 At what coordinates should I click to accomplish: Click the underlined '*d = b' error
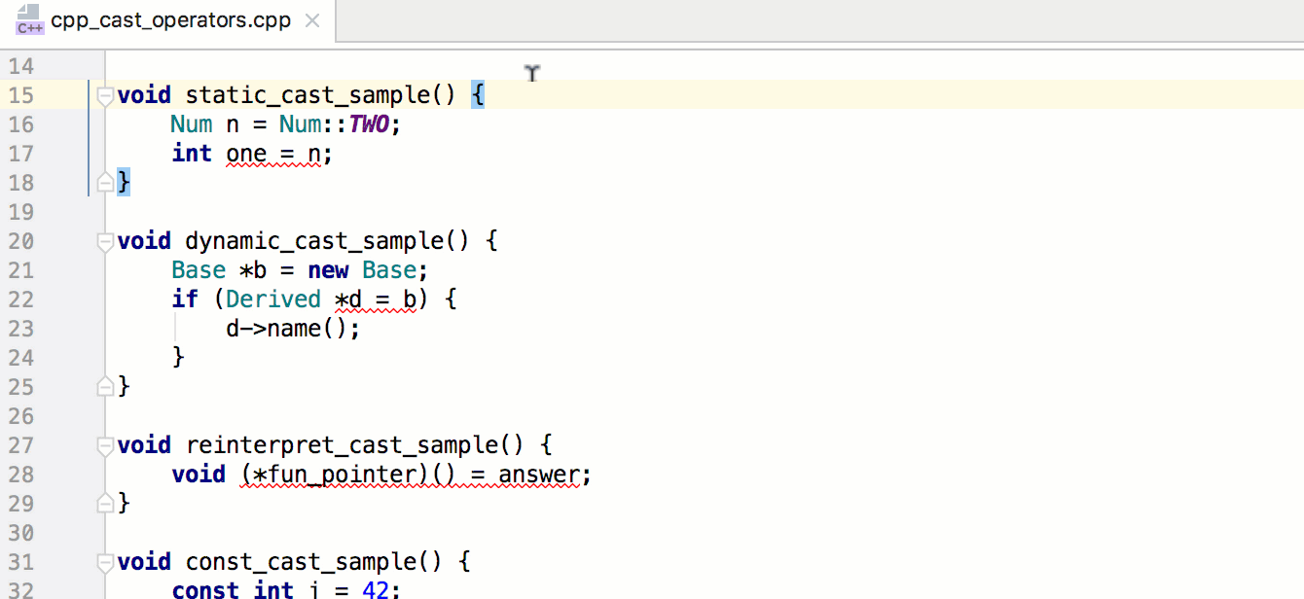pyautogui.click(x=376, y=299)
